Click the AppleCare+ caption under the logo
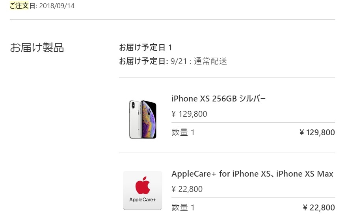 143,200
